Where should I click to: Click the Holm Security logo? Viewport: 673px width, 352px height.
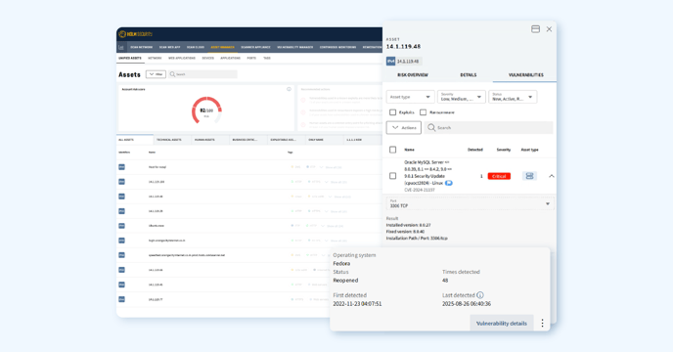[x=136, y=34]
